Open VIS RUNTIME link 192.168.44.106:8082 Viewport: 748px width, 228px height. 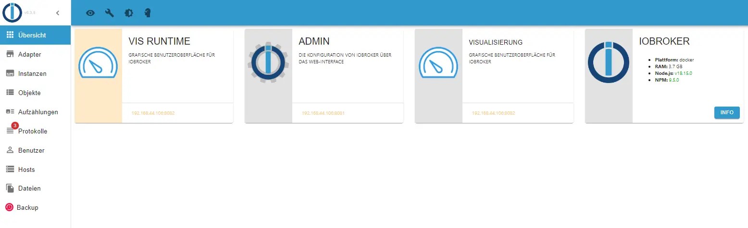153,113
